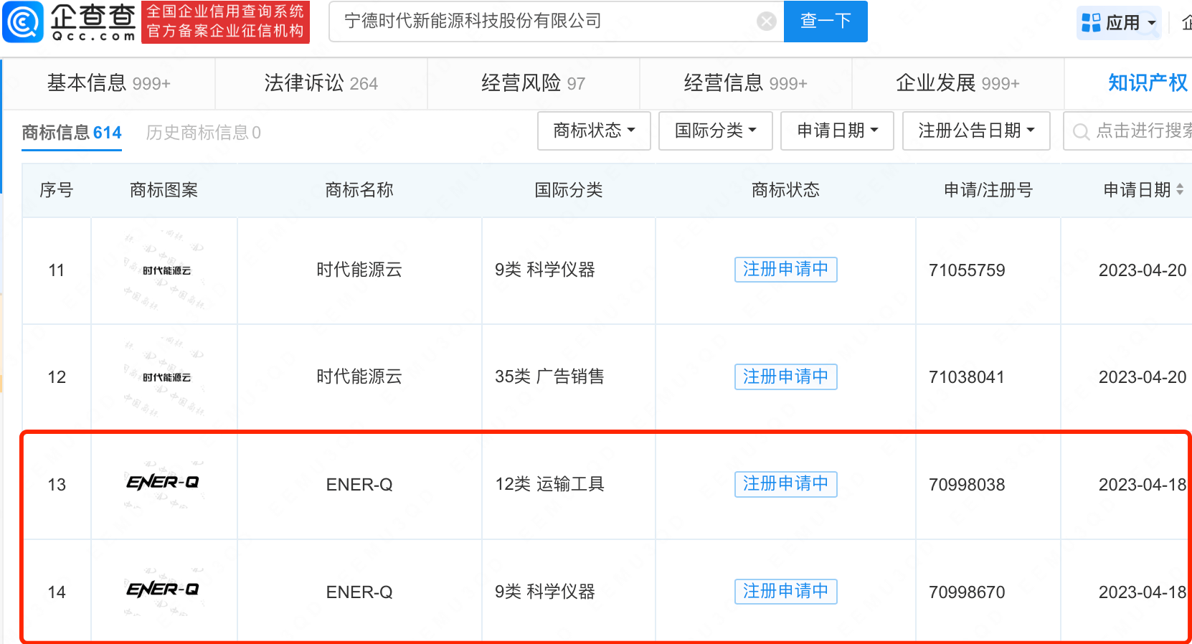Click search magnifier icon in trademark filter
This screenshot has height=644, width=1192.
click(x=1081, y=131)
